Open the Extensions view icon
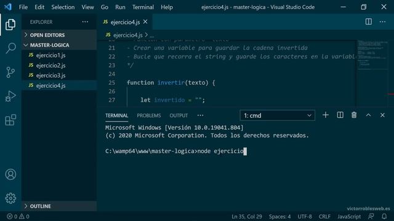Screen dimensions: 394x221 pyautogui.click(x=10, y=120)
